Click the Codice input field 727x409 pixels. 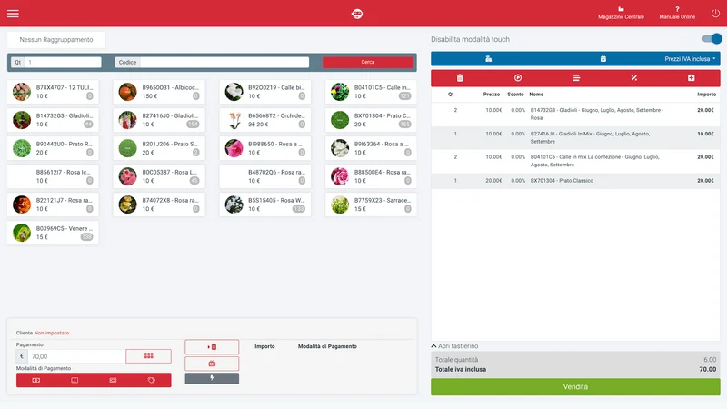pyautogui.click(x=224, y=62)
